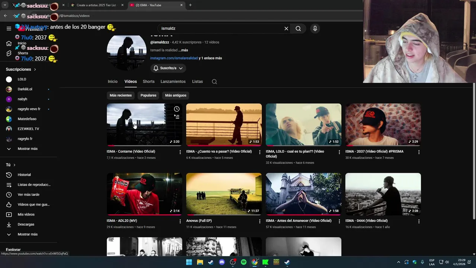This screenshot has height=268, width=476.
Task: Click the page vertical scrollbar
Action: [x=474, y=151]
